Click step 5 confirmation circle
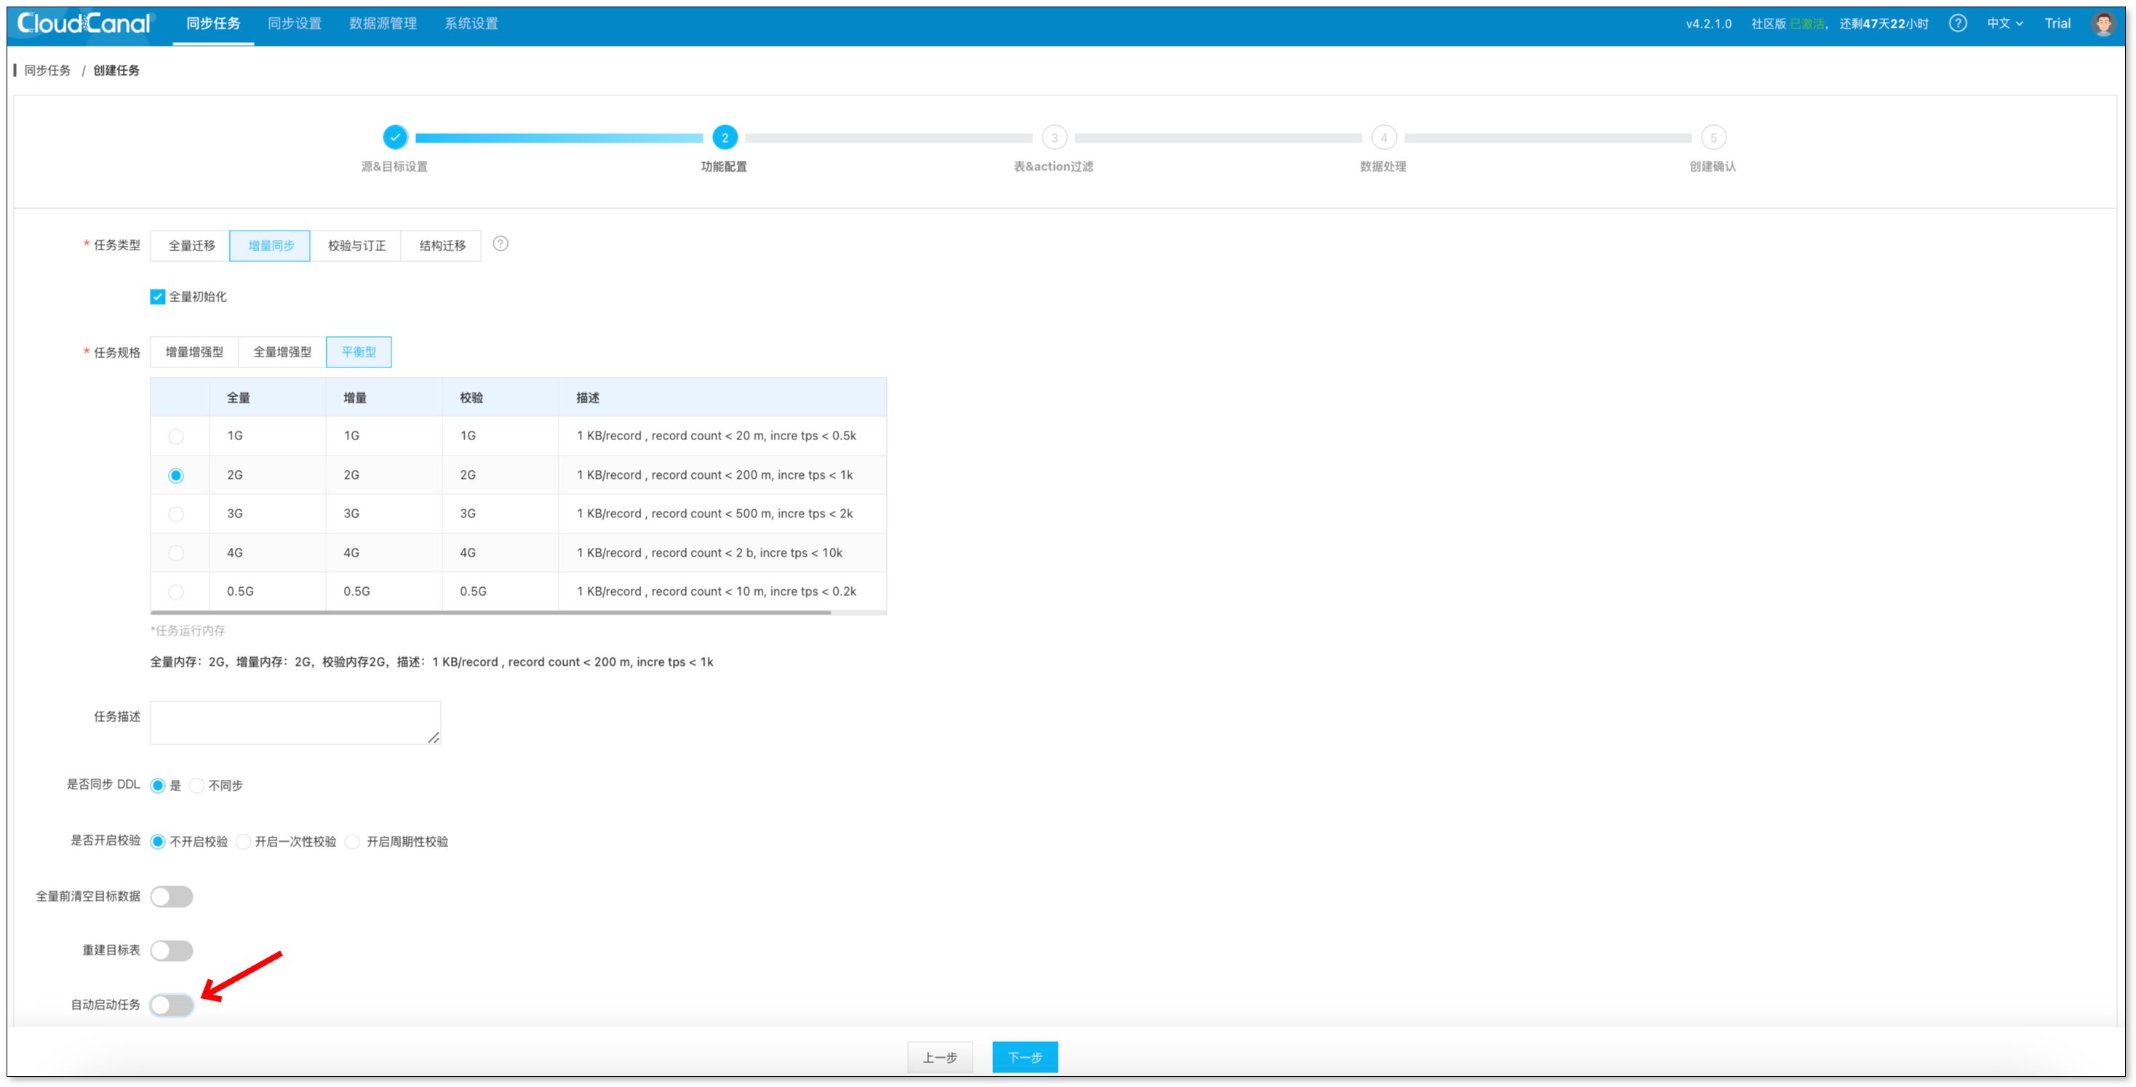Image resolution: width=2136 pixels, height=1087 pixels. pyautogui.click(x=1713, y=138)
